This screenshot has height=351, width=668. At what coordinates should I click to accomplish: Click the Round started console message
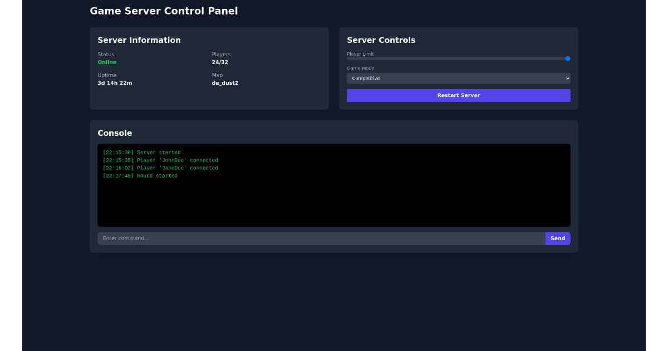tap(140, 175)
